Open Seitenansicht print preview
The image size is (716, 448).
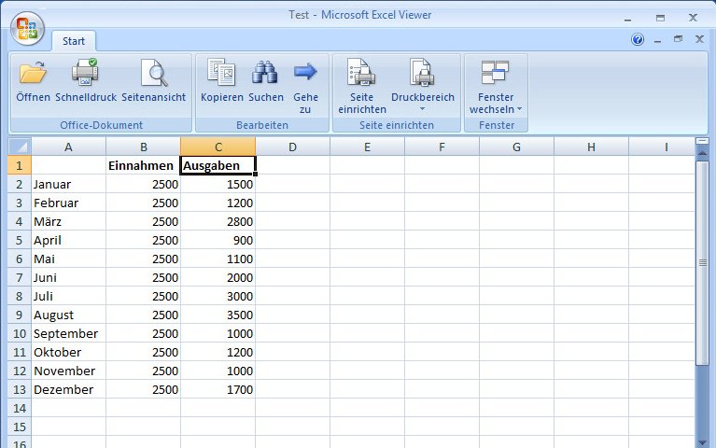153,73
